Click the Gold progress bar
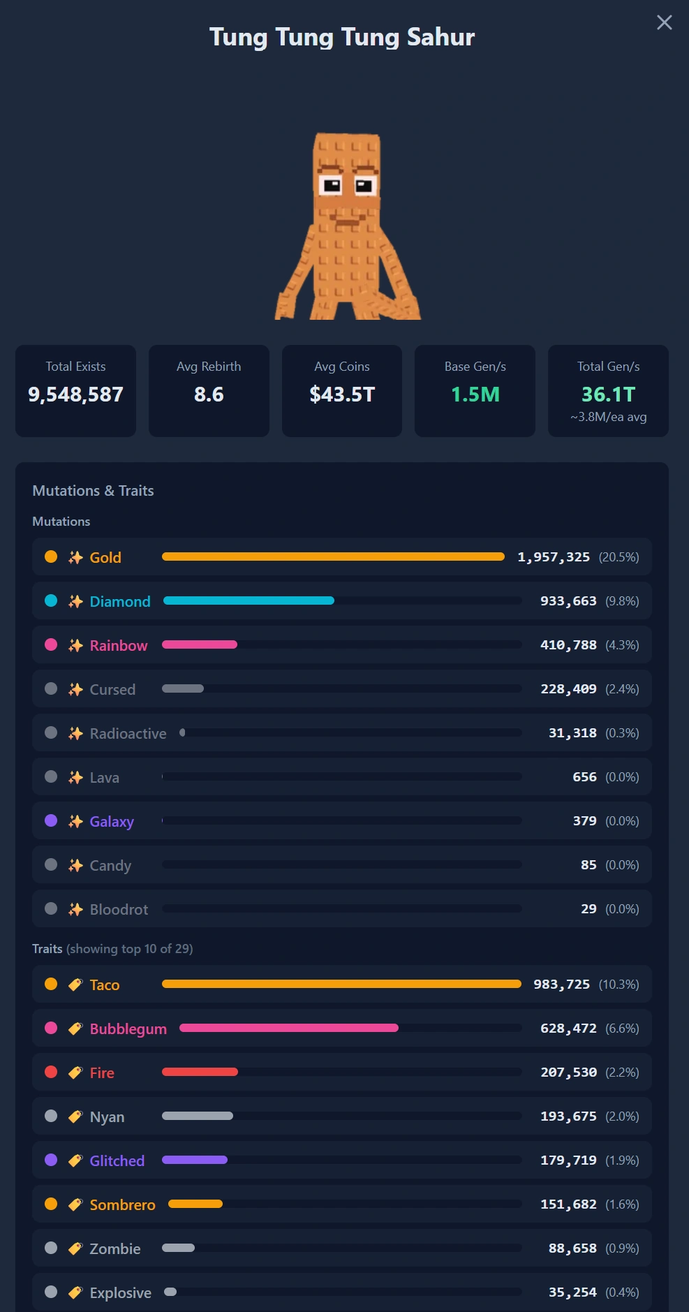Image resolution: width=689 pixels, height=1312 pixels. pos(333,557)
